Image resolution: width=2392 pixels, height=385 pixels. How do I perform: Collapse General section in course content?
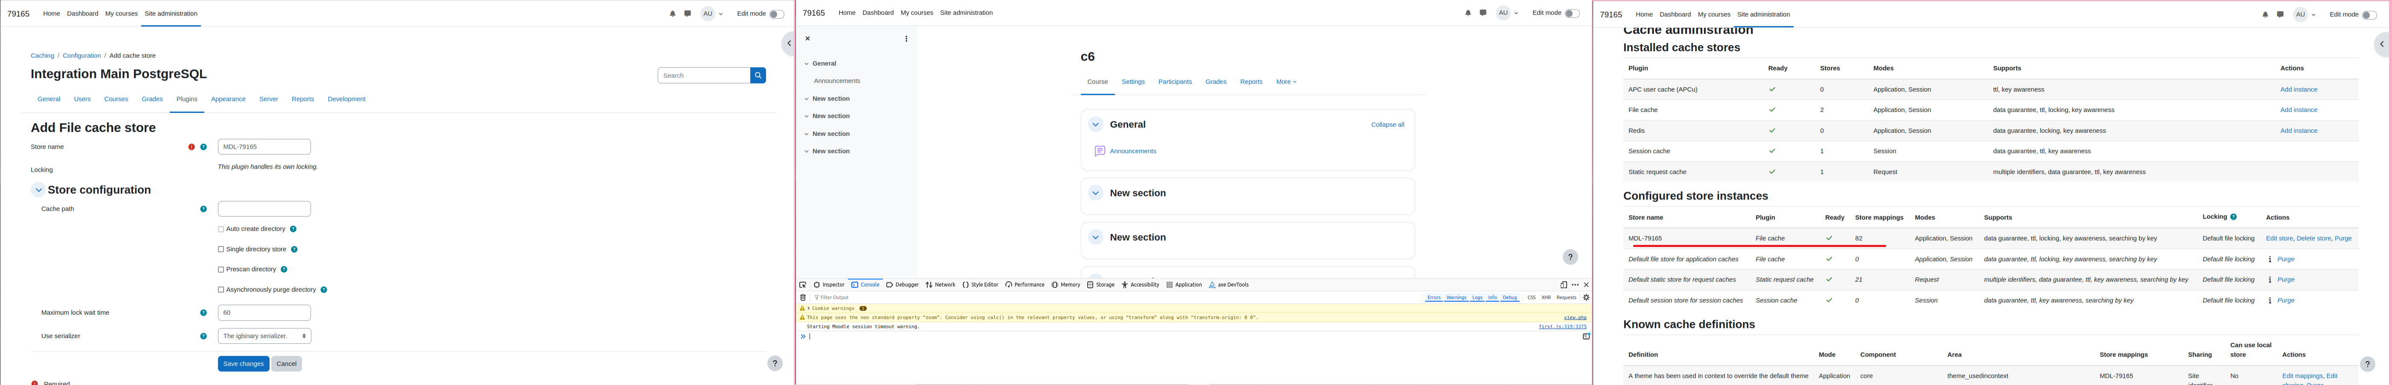1096,124
